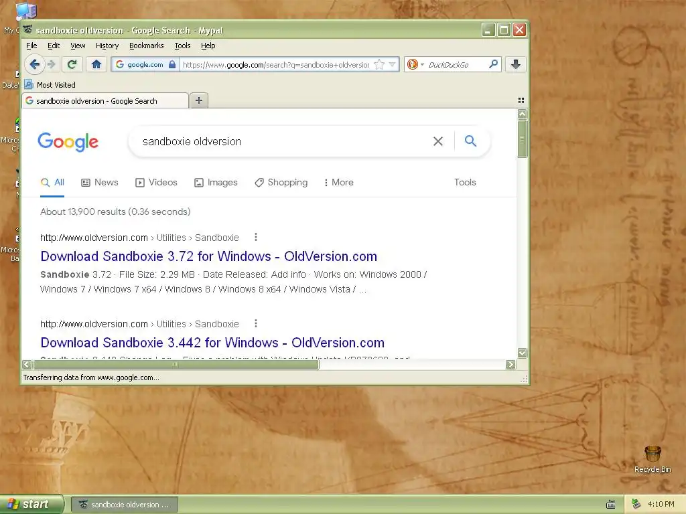Open the View menu
686x514 pixels.
pyautogui.click(x=78, y=46)
